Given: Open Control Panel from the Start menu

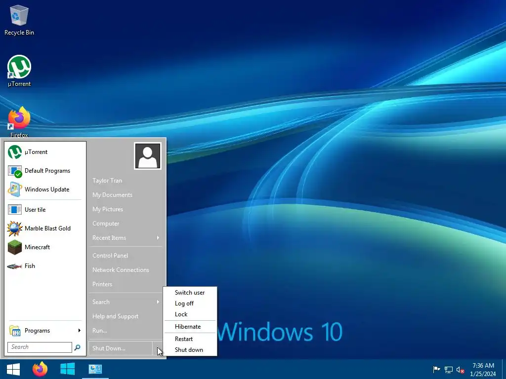Looking at the screenshot, I should tap(126, 255).
